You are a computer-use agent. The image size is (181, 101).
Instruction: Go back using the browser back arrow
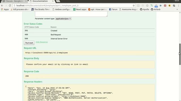tap(2, 6)
